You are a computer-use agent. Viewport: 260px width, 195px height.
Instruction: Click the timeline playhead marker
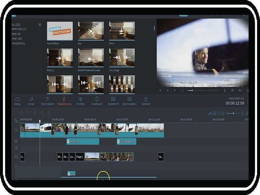coord(40,121)
